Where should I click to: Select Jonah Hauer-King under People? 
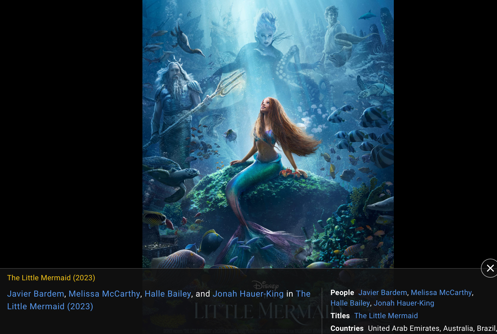pyautogui.click(x=404, y=303)
